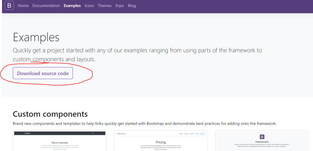Visit the Blog from the navbar
The width and height of the screenshot is (313, 151).
(x=132, y=6)
